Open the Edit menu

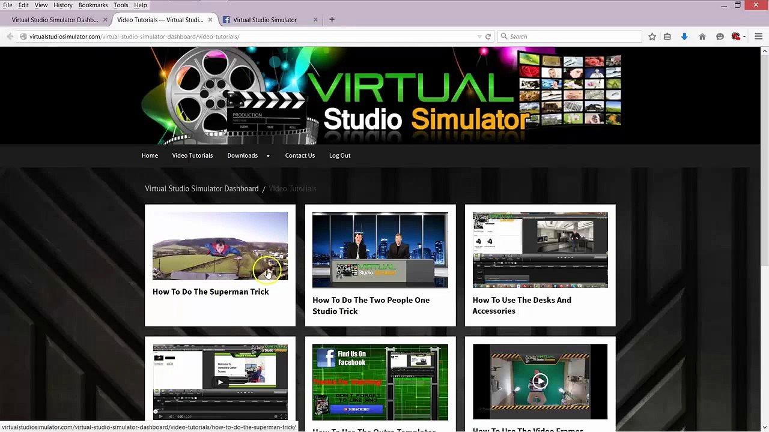pos(23,5)
